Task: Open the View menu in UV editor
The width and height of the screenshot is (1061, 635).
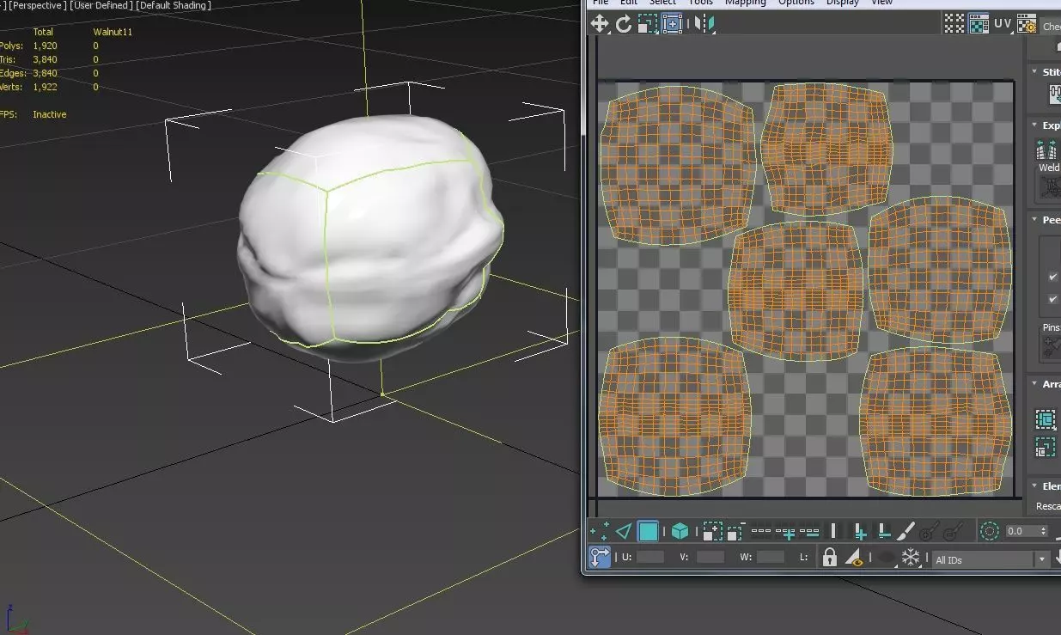Action: pos(882,3)
